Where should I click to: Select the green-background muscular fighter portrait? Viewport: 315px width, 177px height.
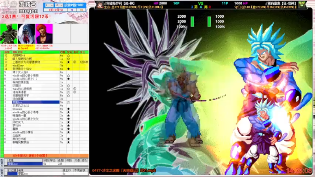[9, 34]
